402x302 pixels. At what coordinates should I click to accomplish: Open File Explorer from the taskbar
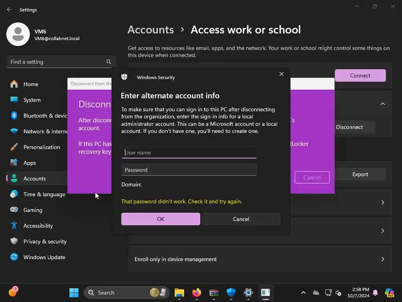point(179,293)
